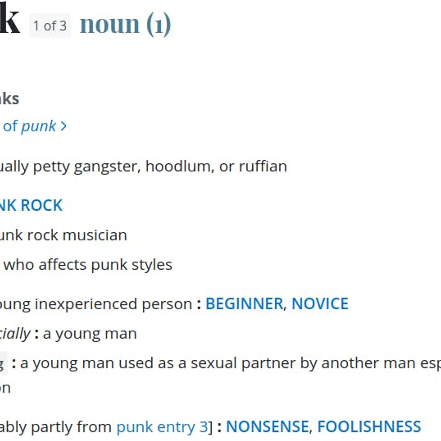Click the bold plural form text "ks"

[x=9, y=99]
